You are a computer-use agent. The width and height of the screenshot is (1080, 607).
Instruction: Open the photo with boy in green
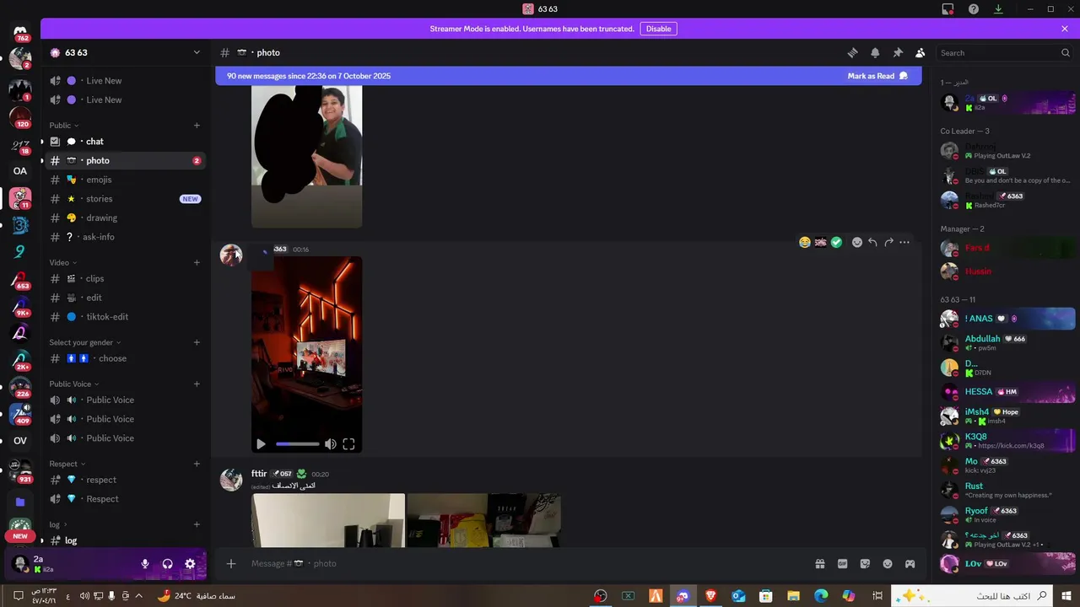click(307, 156)
